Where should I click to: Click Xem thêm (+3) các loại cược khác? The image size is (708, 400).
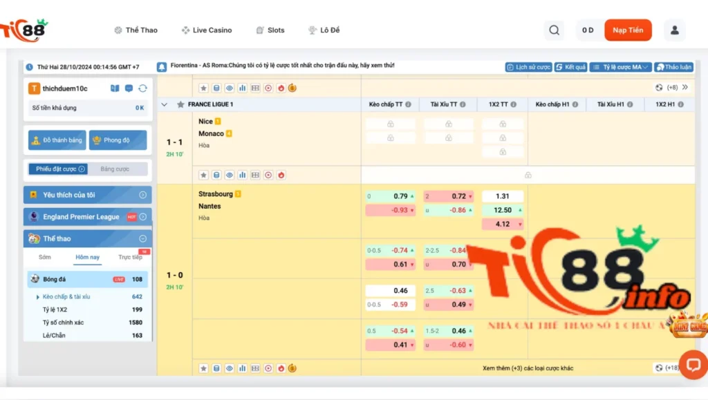click(528, 368)
